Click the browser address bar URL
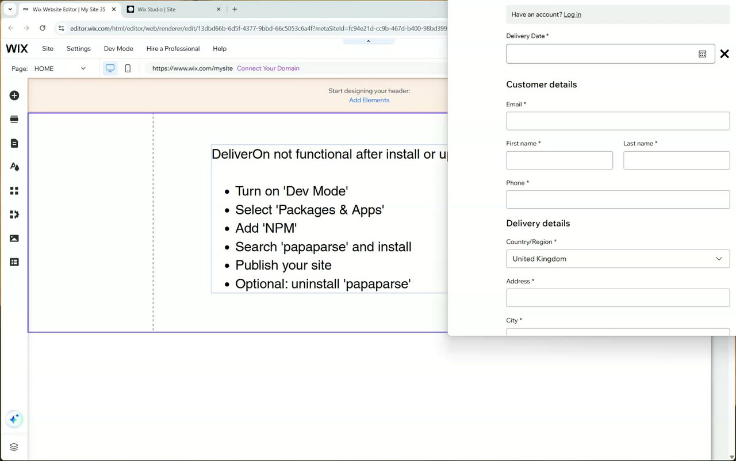Image resolution: width=736 pixels, height=461 pixels. 258,28
